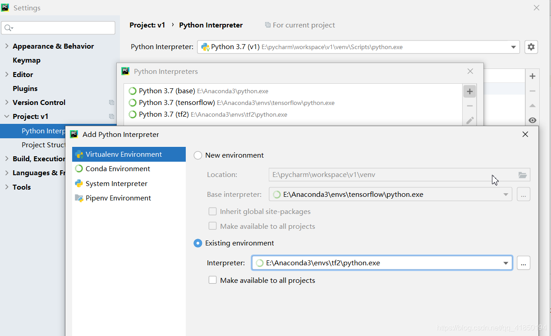Expand Appearance & Behavior settings
Image resolution: width=551 pixels, height=336 pixels.
[7, 46]
